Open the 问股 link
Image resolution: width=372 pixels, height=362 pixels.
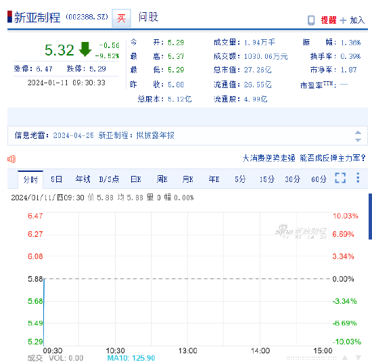(x=148, y=17)
